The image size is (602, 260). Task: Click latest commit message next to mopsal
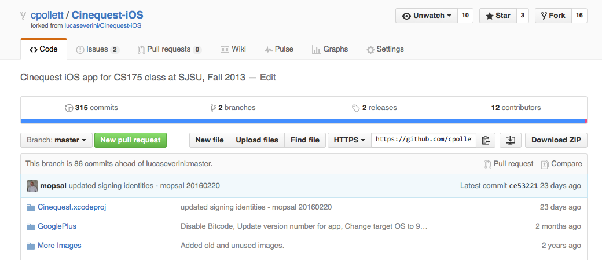click(144, 186)
